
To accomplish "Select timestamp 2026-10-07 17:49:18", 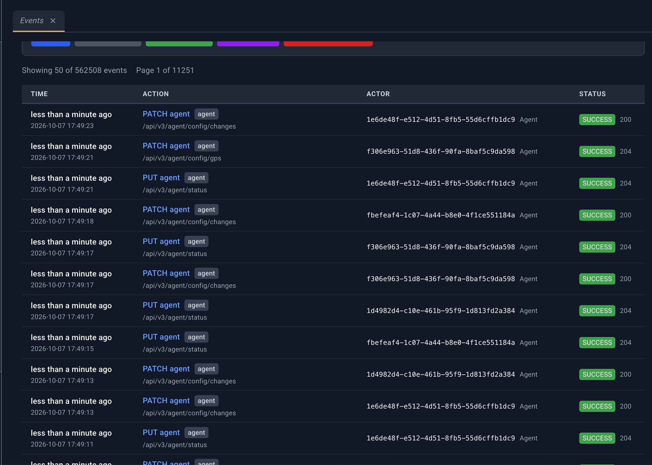I will [x=62, y=221].
